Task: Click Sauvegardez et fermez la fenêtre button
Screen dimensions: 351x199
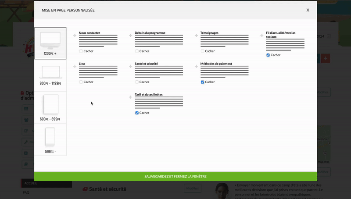Action: click(175, 176)
